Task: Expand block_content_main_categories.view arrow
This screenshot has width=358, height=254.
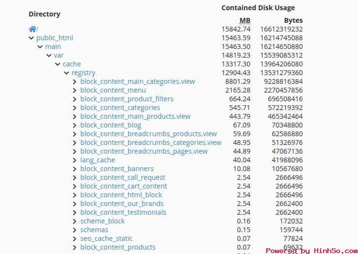Action: click(x=75, y=81)
